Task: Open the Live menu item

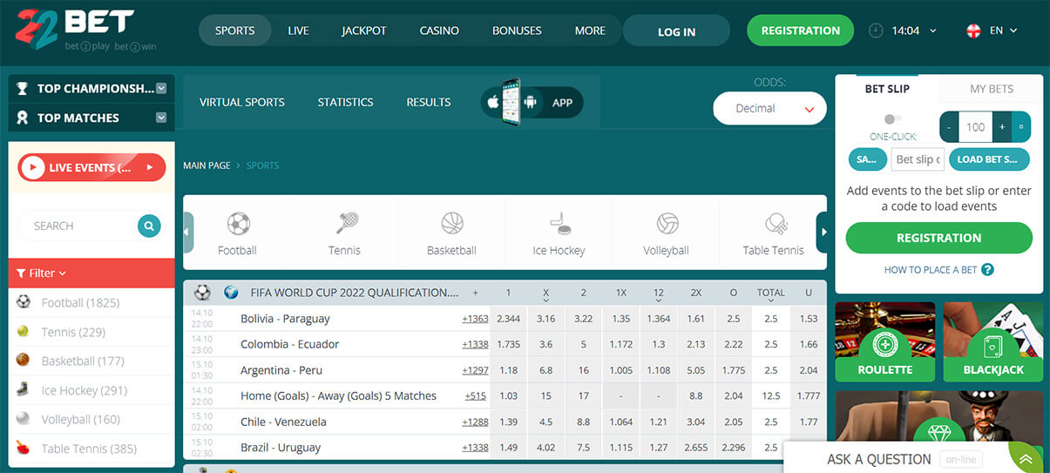Action: pyautogui.click(x=299, y=30)
